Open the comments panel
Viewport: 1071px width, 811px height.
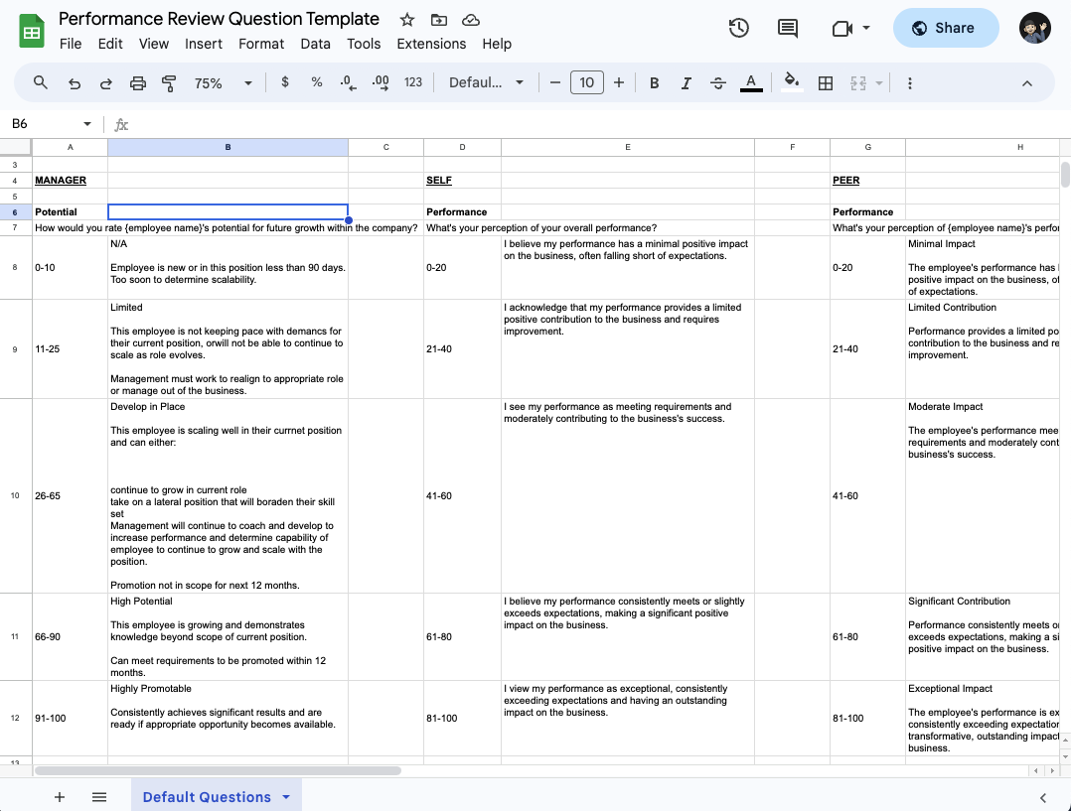(x=788, y=28)
